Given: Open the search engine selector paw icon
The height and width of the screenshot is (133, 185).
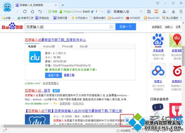Looking at the screenshot, I should [x=108, y=11].
